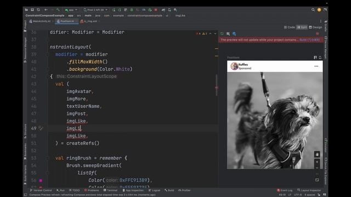Viewport: 351px width, 197px height.
Task: Click the ConstraintComposeExample breadcrumb
Action: click(45, 16)
